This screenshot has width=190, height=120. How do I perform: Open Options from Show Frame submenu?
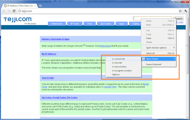coord(123,74)
